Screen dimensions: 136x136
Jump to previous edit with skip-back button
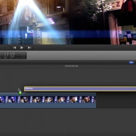point(14,48)
